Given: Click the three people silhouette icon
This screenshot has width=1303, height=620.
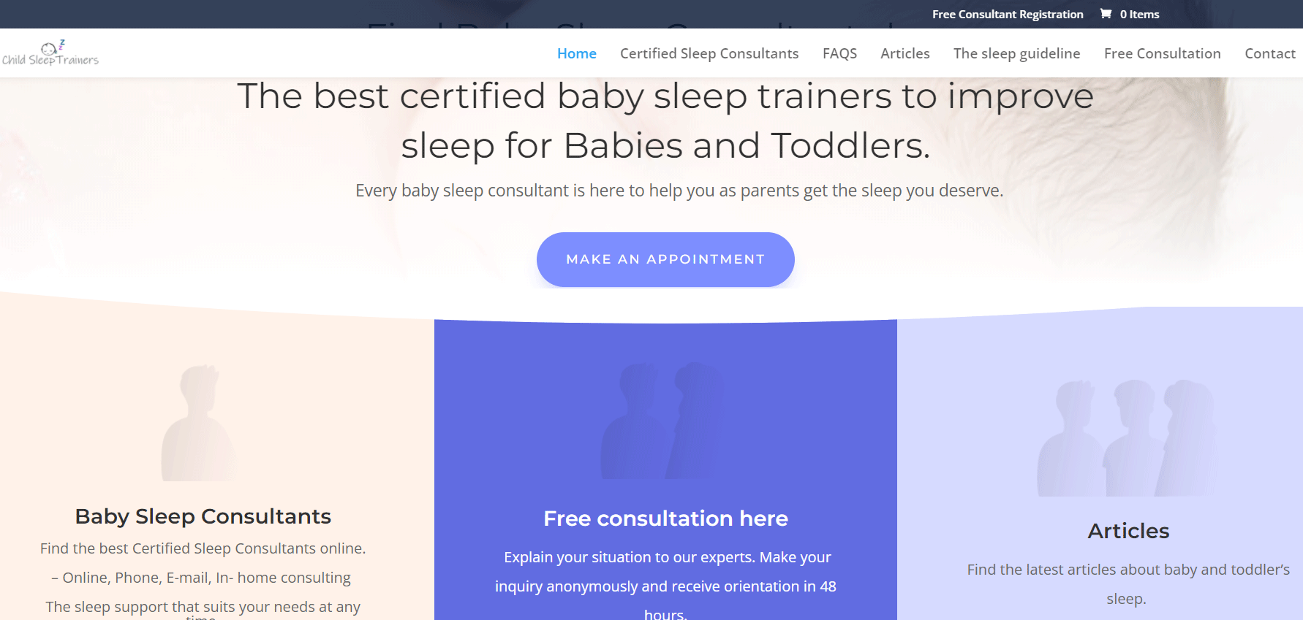Looking at the screenshot, I should pyautogui.click(x=1128, y=438).
